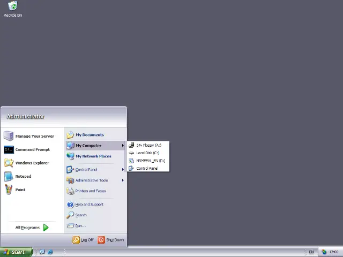Click the 3¼ Floppy (A:) drive icon

click(131, 145)
